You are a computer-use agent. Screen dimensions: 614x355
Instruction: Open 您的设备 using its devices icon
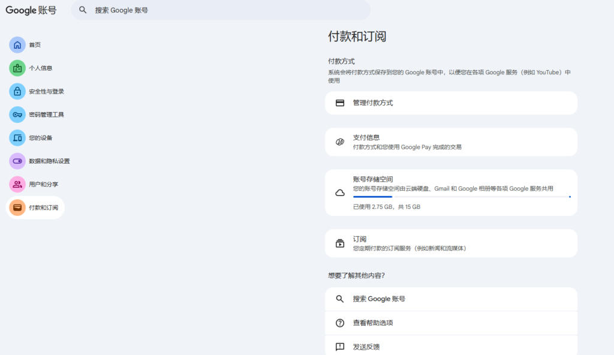[x=16, y=138]
